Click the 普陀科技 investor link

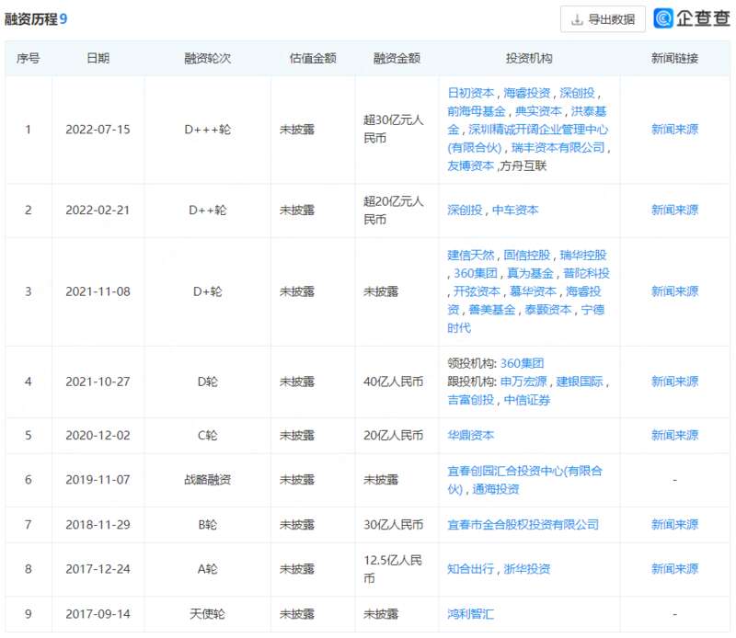point(586,274)
